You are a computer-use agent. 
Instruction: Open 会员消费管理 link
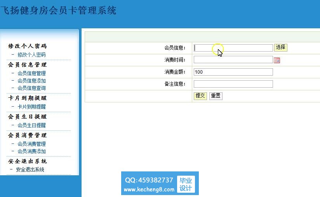[31, 144]
